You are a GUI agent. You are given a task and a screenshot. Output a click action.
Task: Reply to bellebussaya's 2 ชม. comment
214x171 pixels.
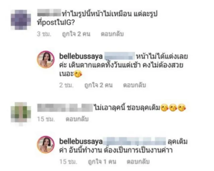click(x=134, y=85)
